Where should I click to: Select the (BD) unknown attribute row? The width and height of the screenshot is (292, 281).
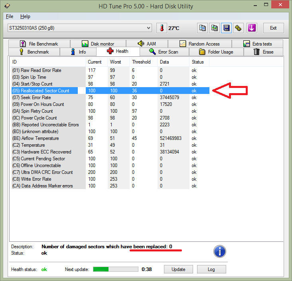coord(110,132)
